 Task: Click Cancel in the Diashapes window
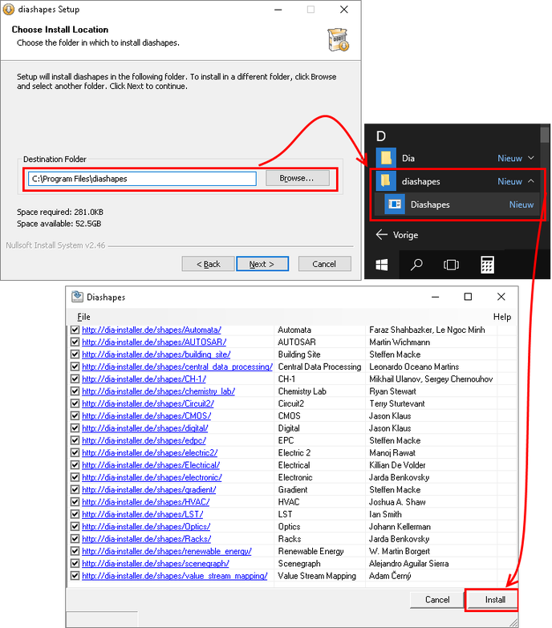437,600
